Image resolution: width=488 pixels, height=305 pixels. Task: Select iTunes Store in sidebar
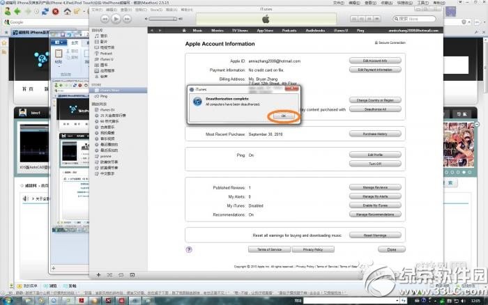pyautogui.click(x=119, y=90)
